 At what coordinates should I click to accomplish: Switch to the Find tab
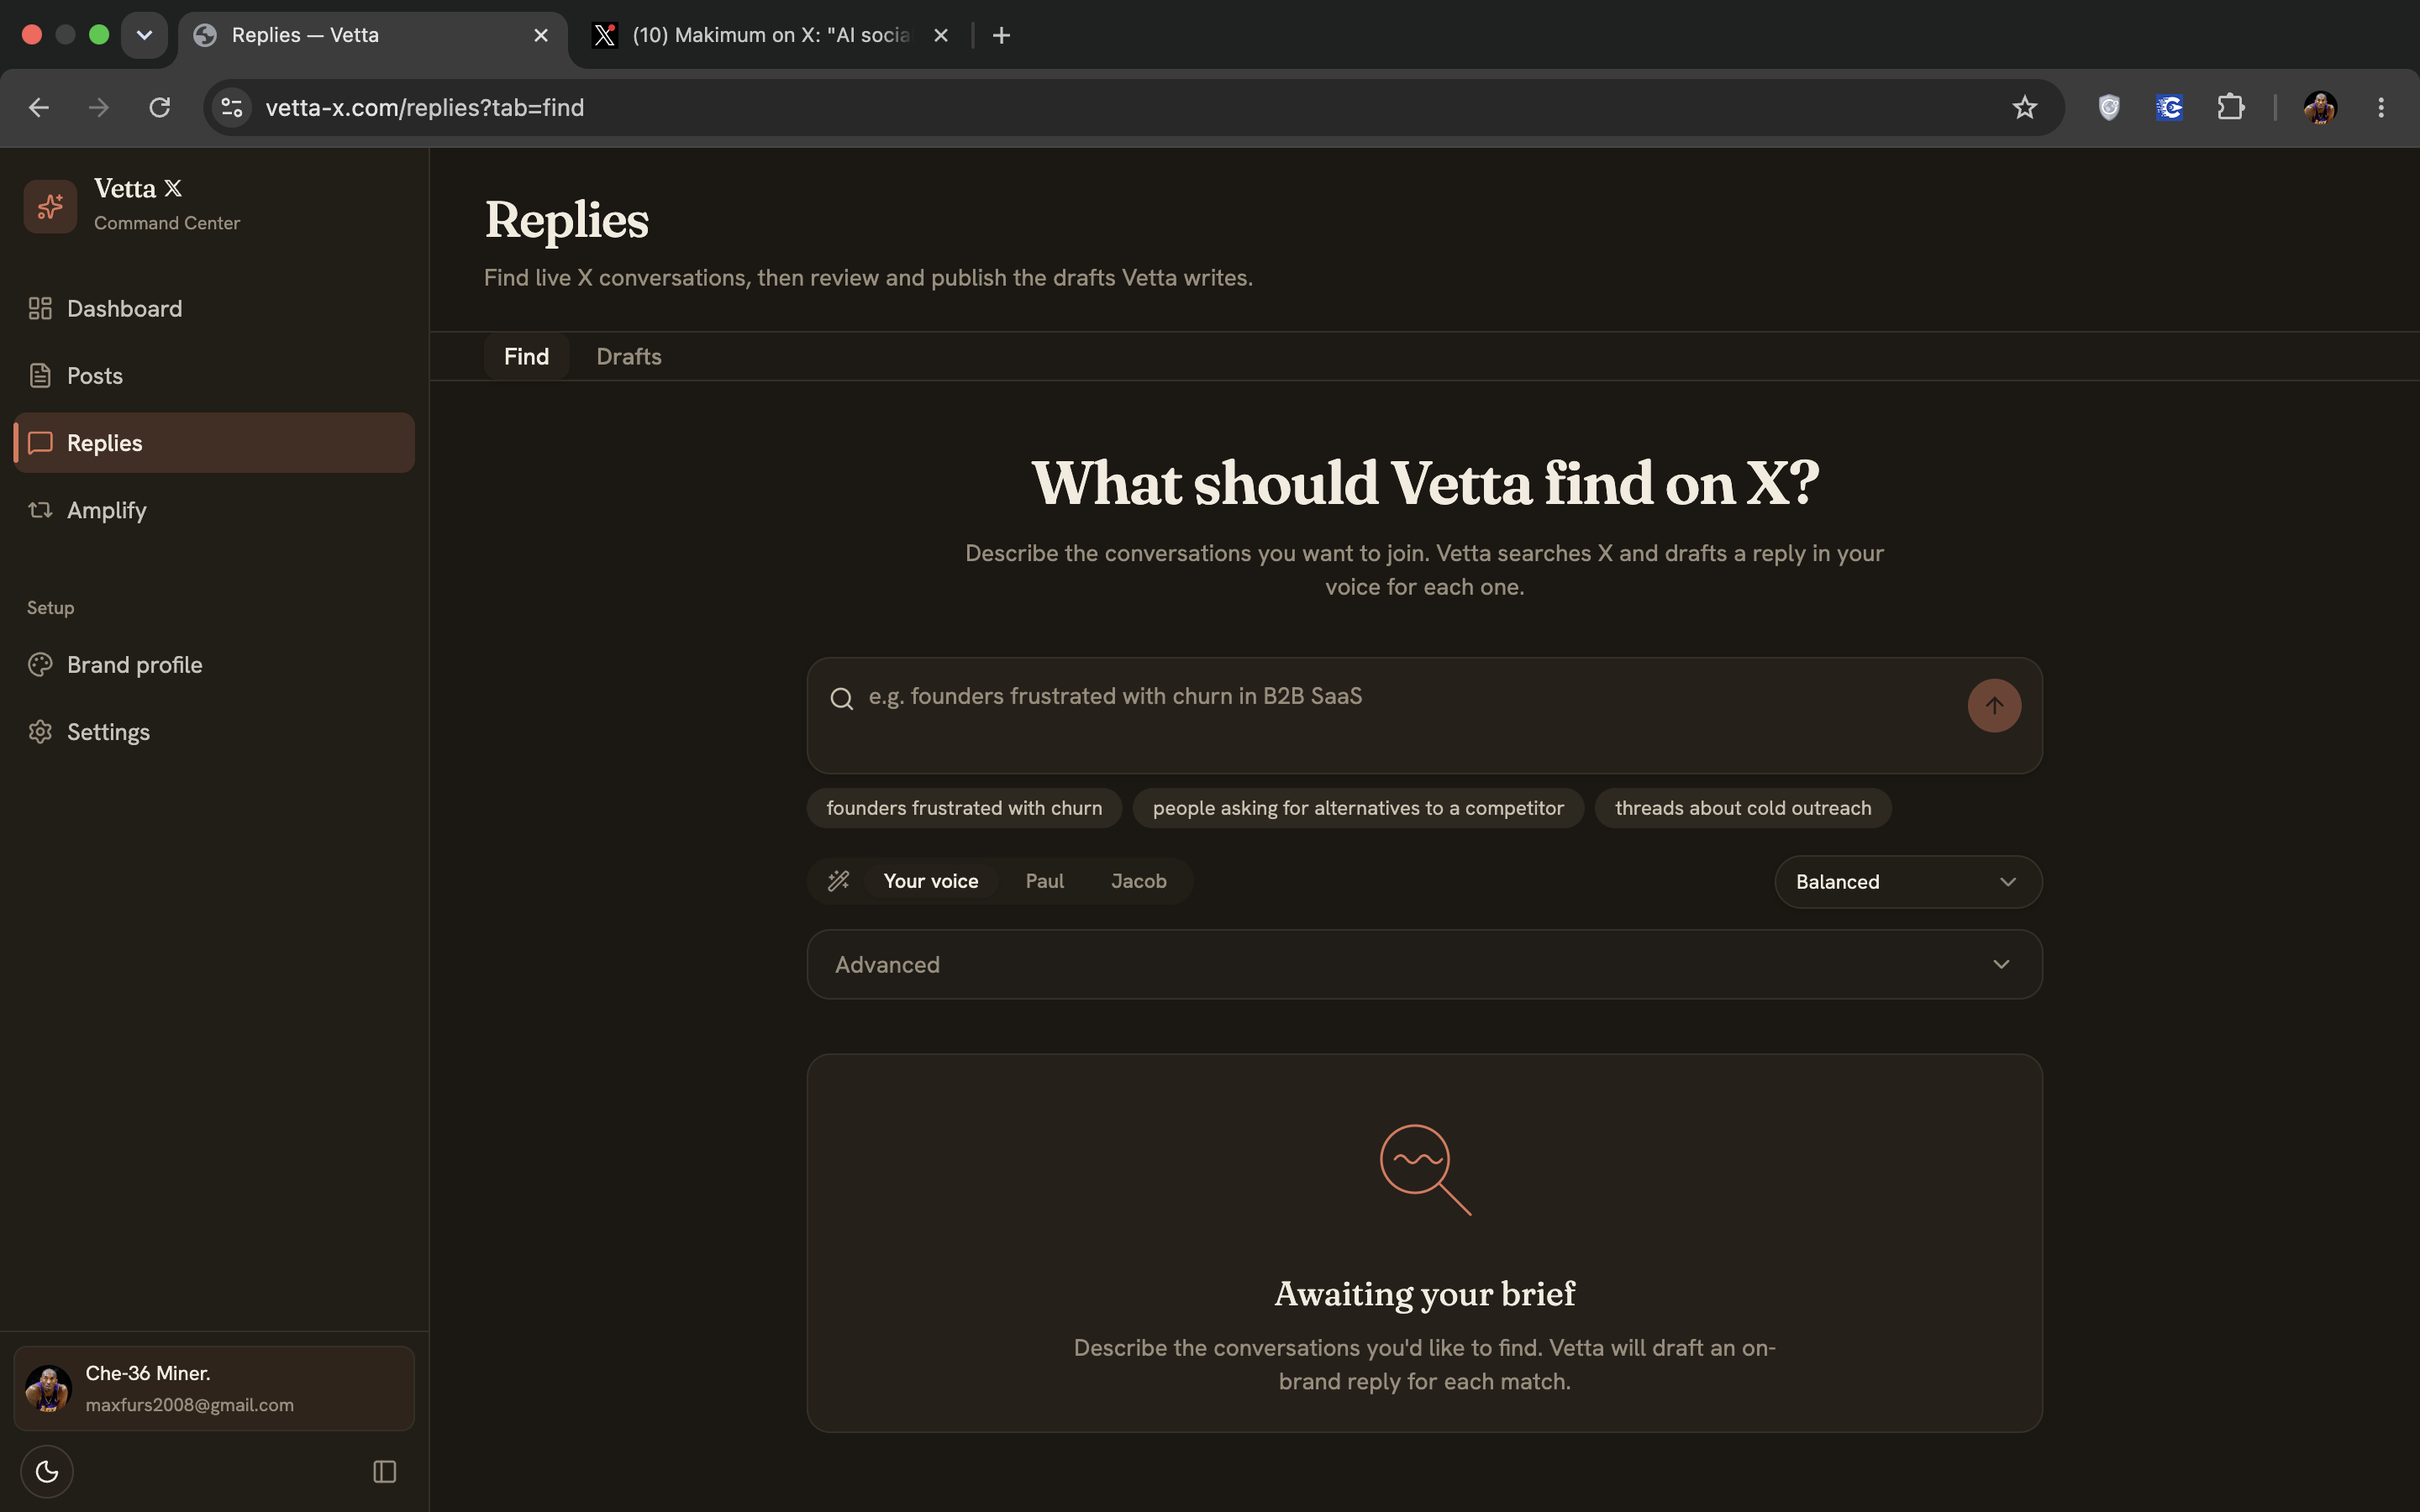[526, 356]
